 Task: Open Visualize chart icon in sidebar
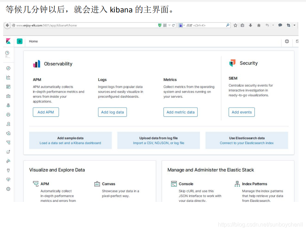8,77
